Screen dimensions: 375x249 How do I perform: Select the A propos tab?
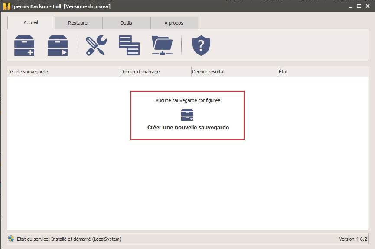174,23
